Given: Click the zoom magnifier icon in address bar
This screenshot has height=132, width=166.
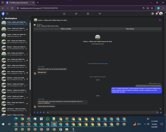Looking at the screenshot, I should (143, 8).
